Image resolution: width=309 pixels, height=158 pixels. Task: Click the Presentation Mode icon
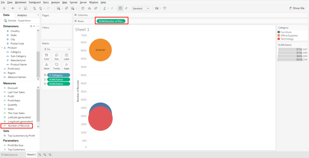click(165, 8)
